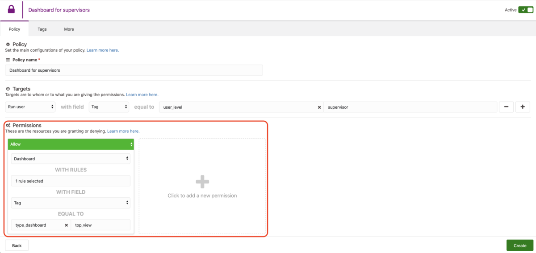Click 'Click to add a new permission' text
The width and height of the screenshot is (536, 253).
click(202, 196)
